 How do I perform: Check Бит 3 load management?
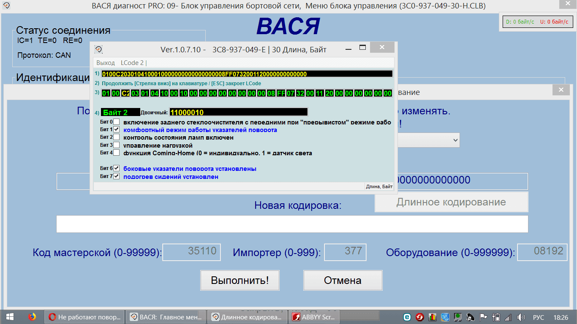pyautogui.click(x=117, y=145)
